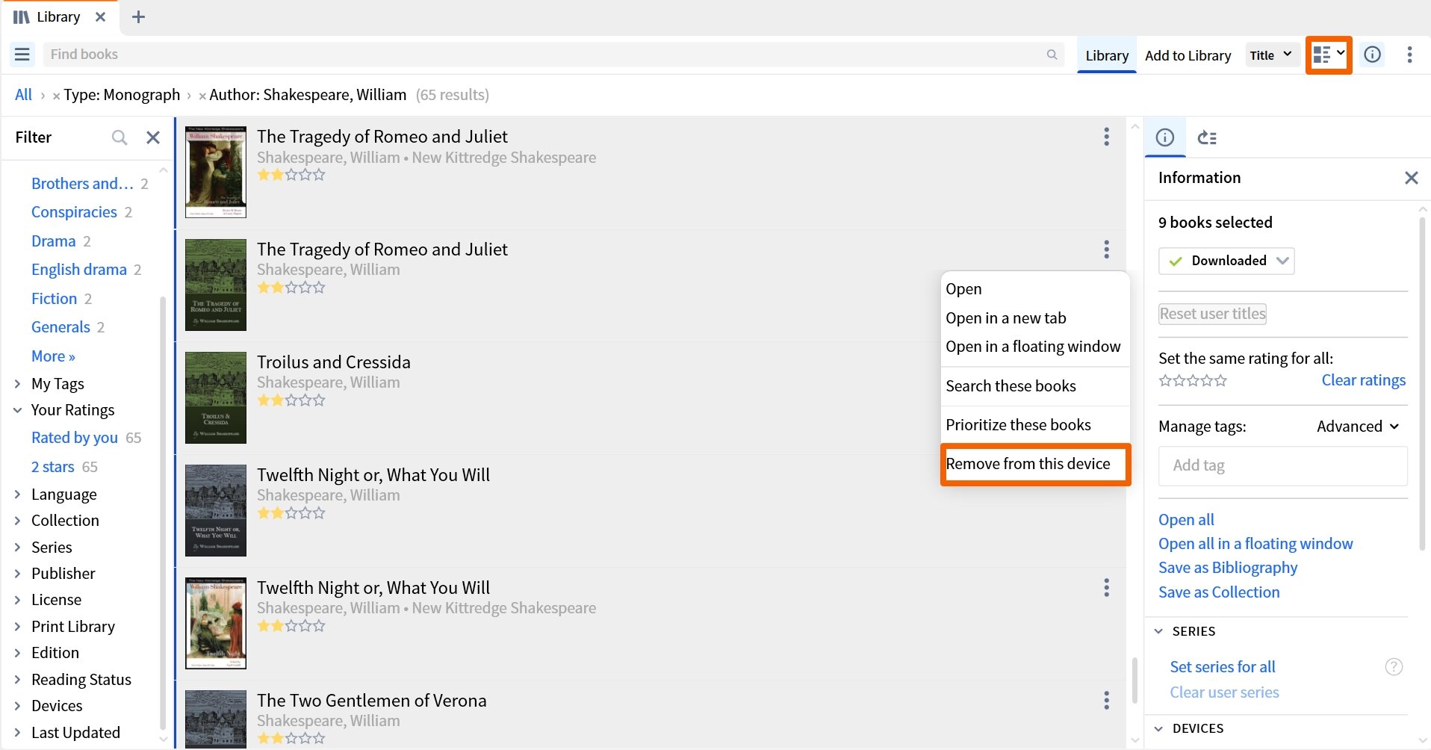The width and height of the screenshot is (1431, 750).
Task: Expand the License filter group
Action: tap(17, 600)
